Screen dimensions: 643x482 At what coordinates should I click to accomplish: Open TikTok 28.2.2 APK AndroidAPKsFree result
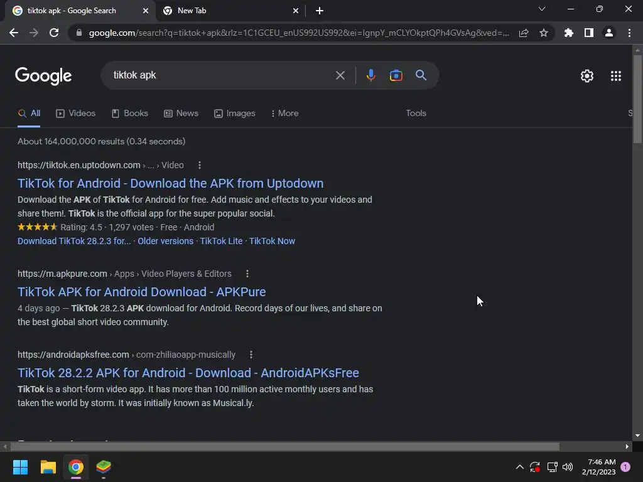(x=188, y=373)
